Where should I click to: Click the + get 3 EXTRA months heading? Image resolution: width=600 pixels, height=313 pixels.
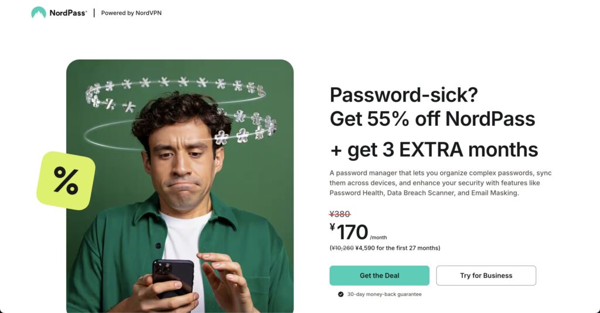[434, 150]
